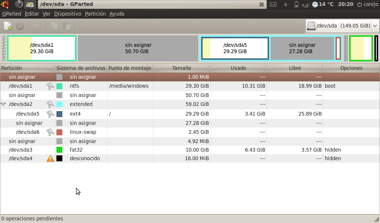Click the battery indicator icon
This screenshot has height=223, width=380.
click(x=296, y=4)
